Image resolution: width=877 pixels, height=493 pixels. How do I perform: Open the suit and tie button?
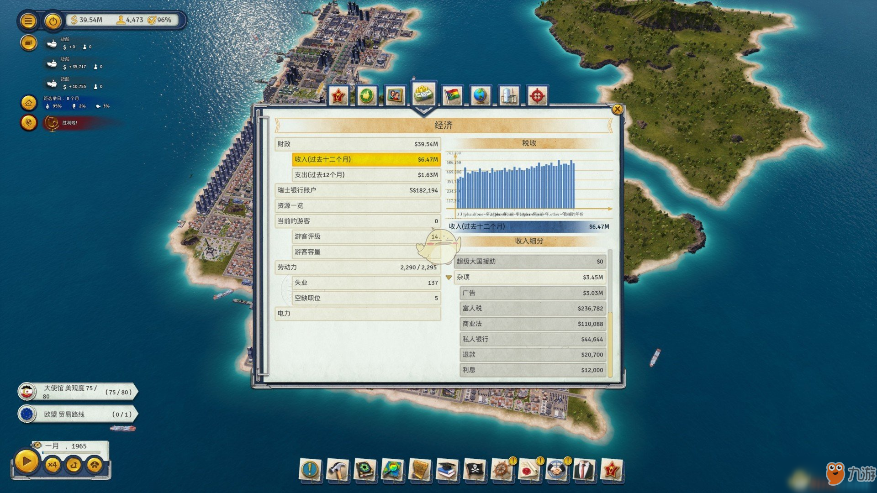coord(584,470)
